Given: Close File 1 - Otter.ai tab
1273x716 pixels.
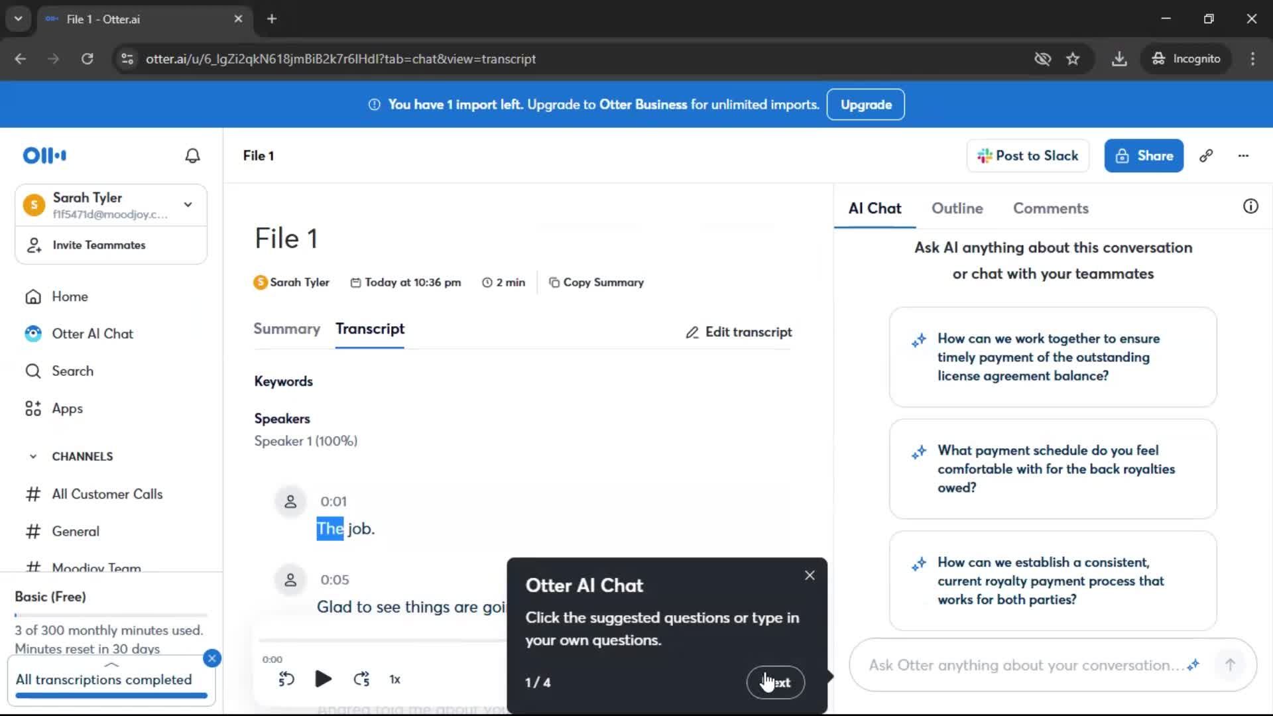Looking at the screenshot, I should [238, 19].
